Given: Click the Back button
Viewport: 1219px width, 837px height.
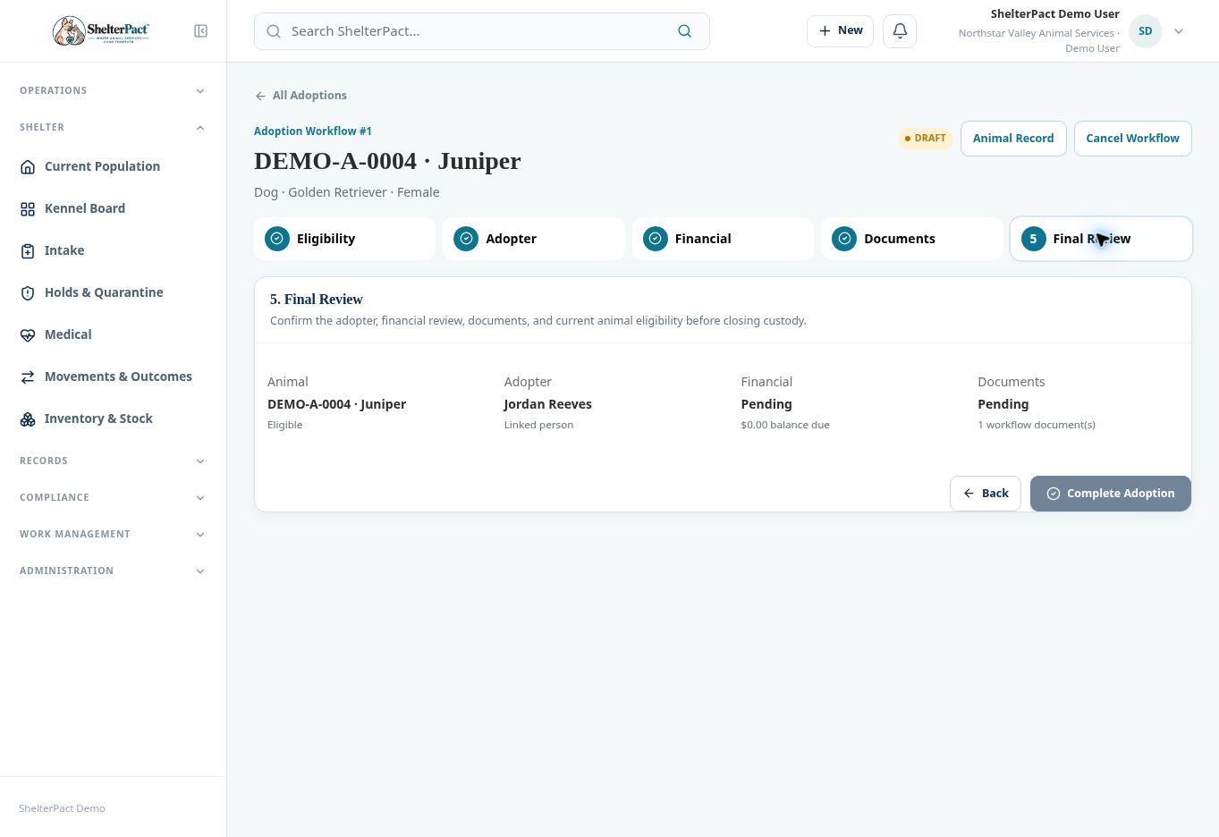Looking at the screenshot, I should point(986,494).
